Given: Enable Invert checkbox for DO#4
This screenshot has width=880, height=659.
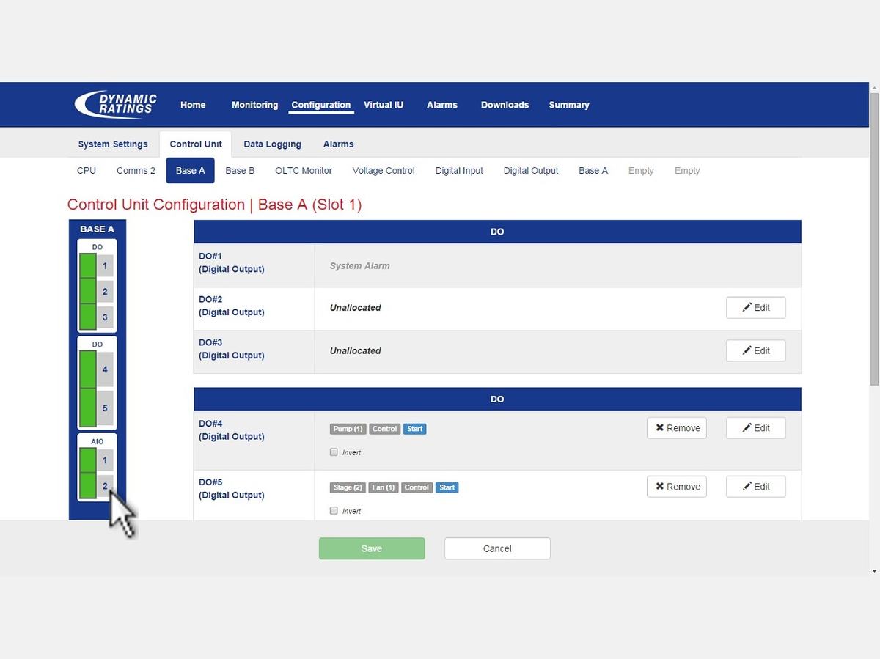Looking at the screenshot, I should point(334,452).
